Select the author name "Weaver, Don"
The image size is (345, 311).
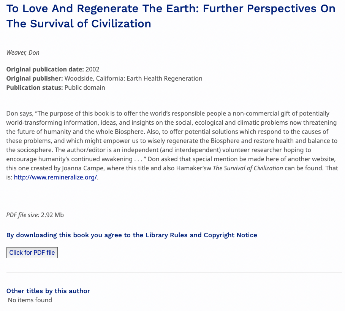[x=23, y=52]
